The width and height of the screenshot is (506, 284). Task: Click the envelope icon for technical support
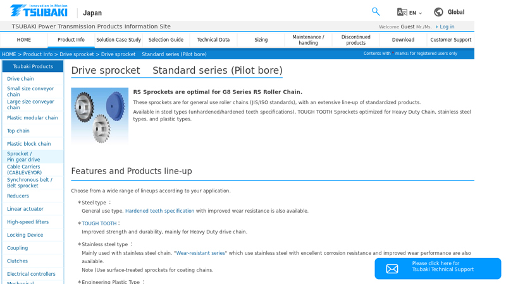[392, 269]
